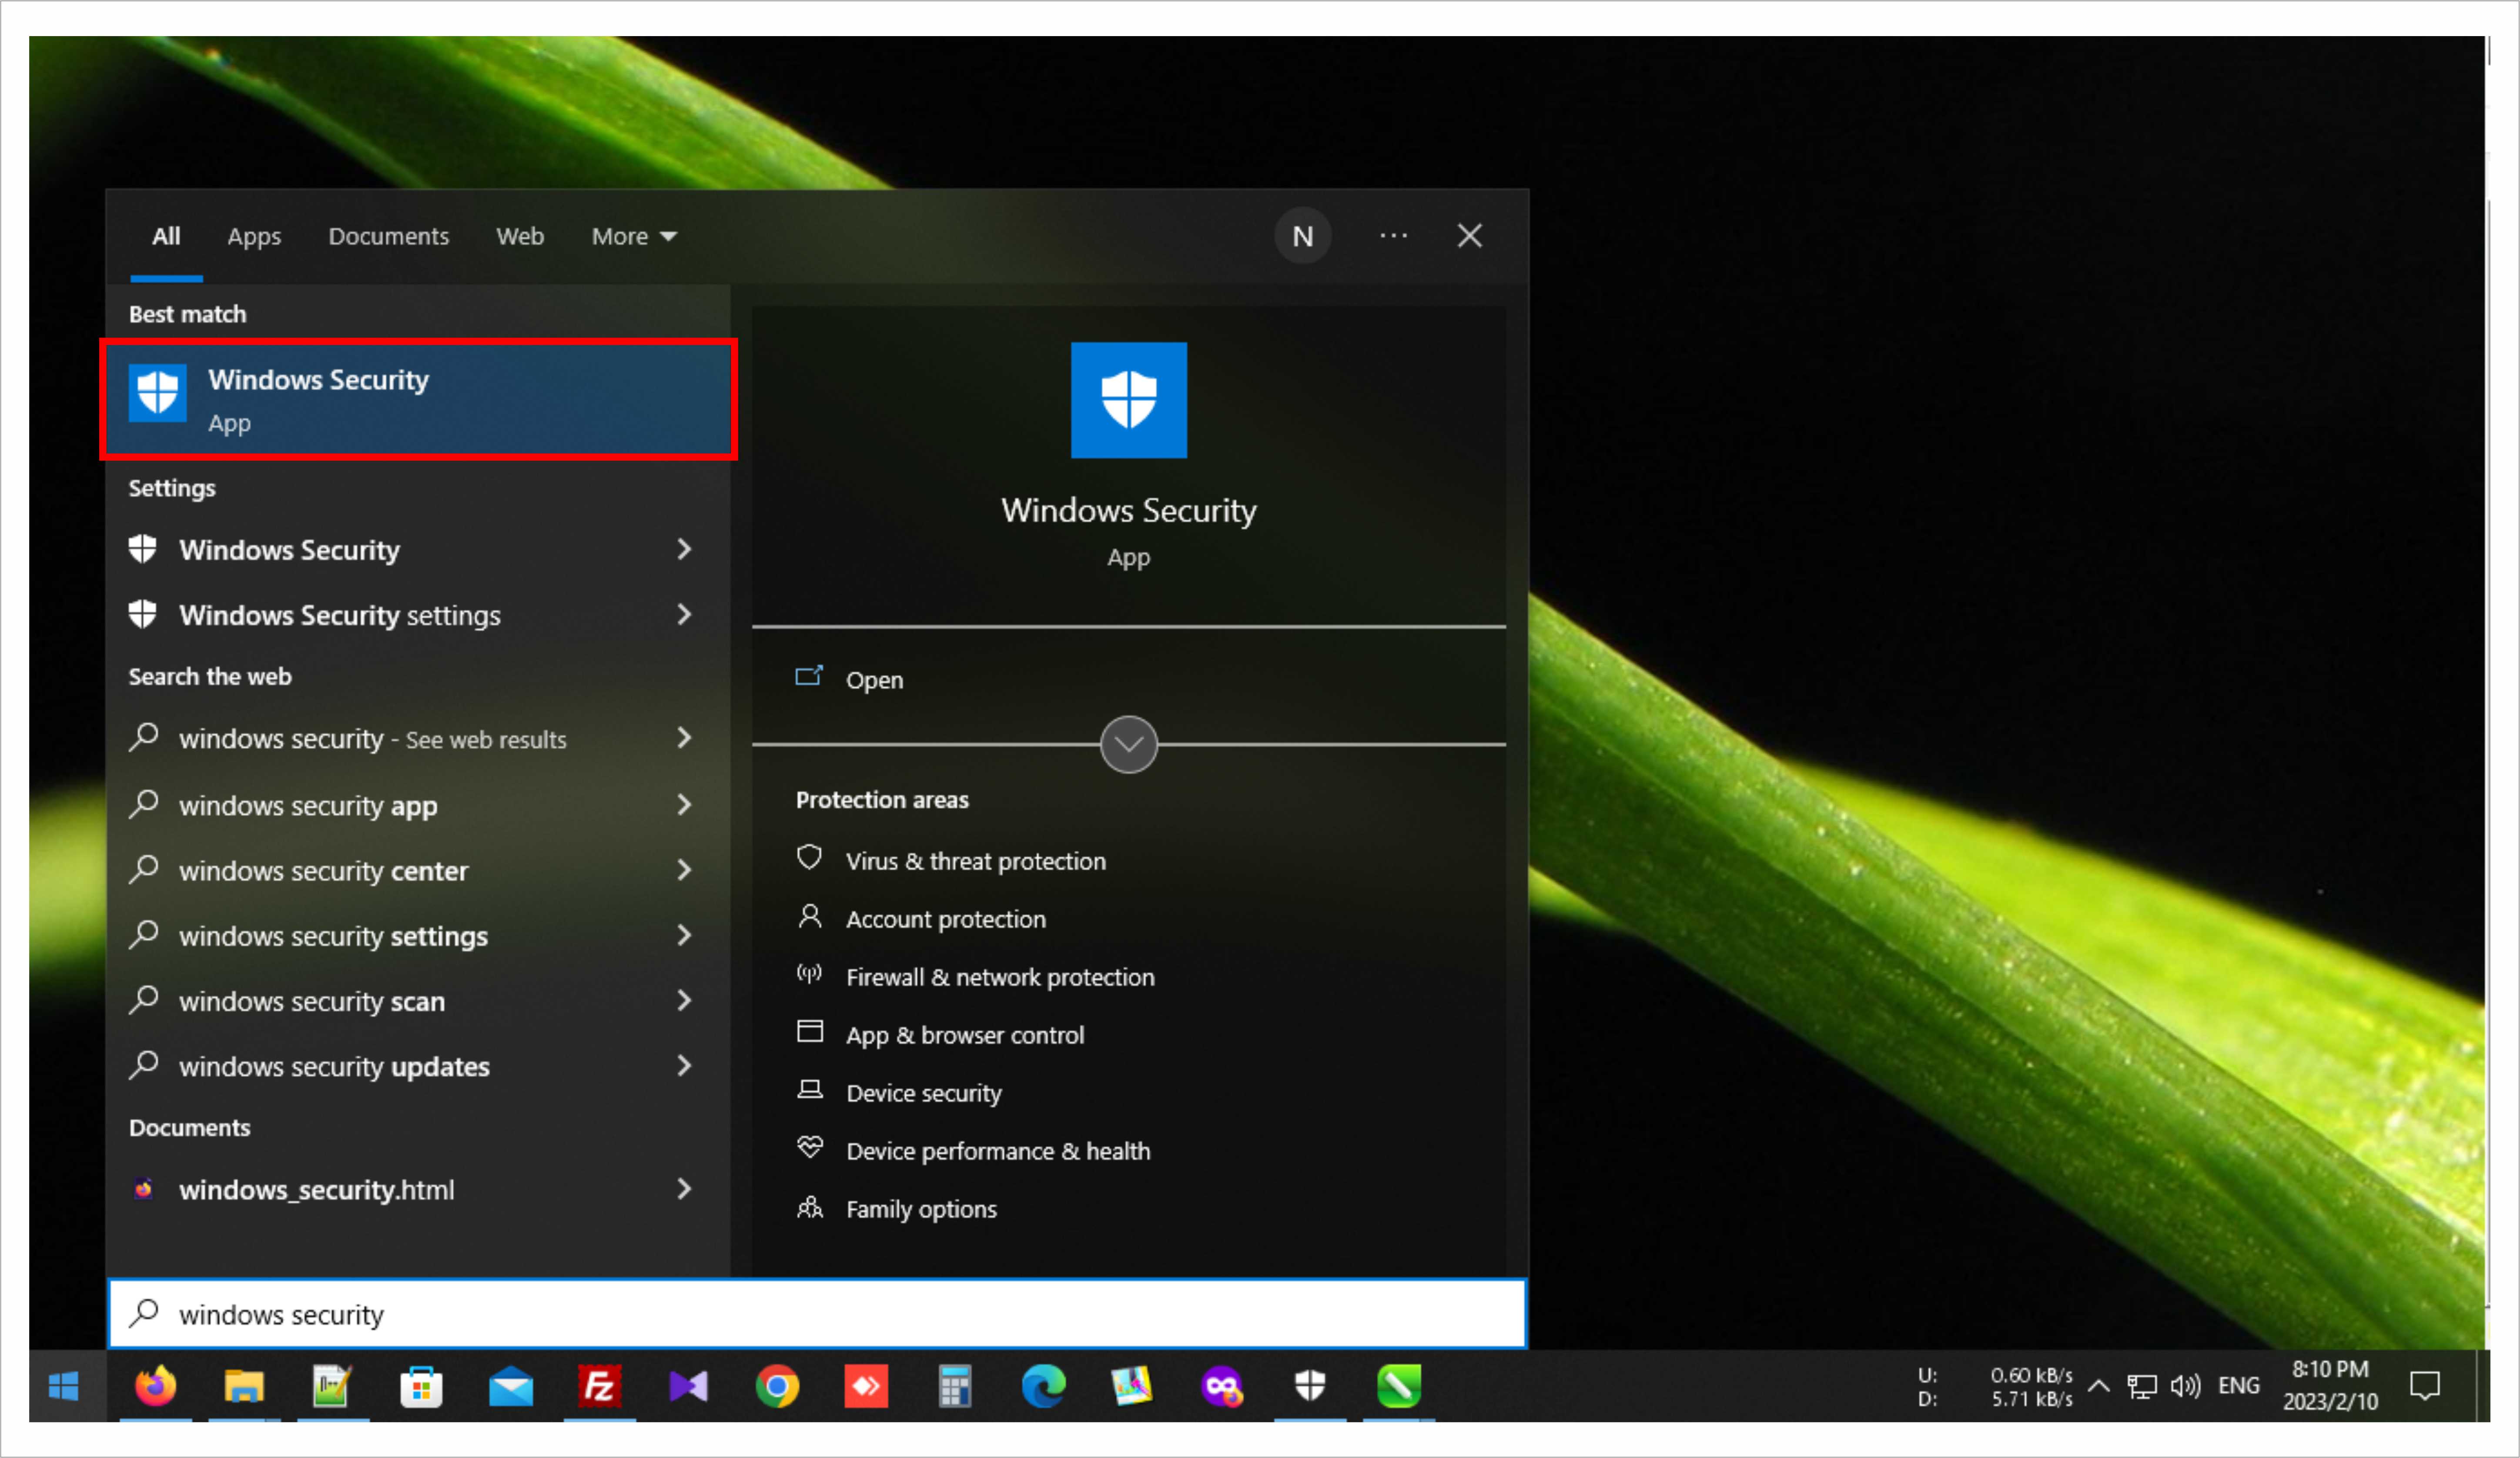Click the ENG language indicator
Viewport: 2520px width, 1458px height.
[x=2238, y=1386]
